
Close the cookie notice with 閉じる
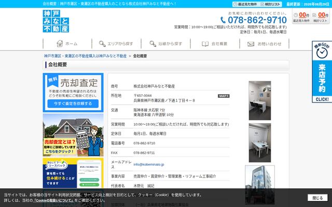click(x=317, y=198)
